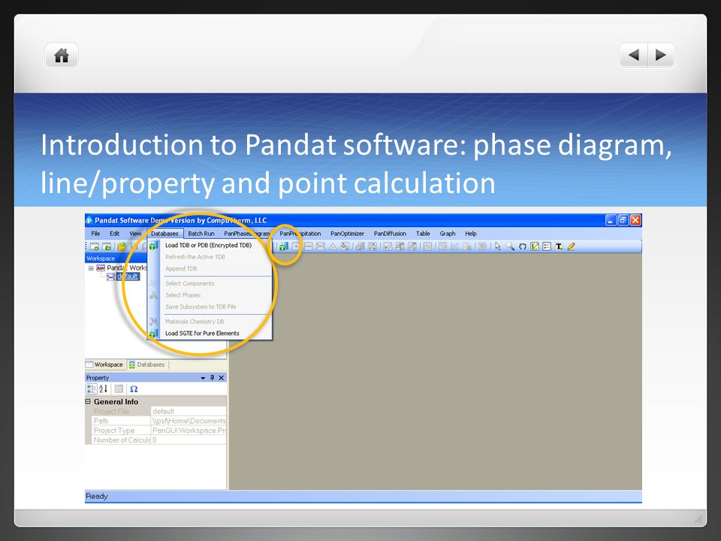721x541 pixels.
Task: Click the new project toolbar icon
Action: pyautogui.click(x=107, y=246)
